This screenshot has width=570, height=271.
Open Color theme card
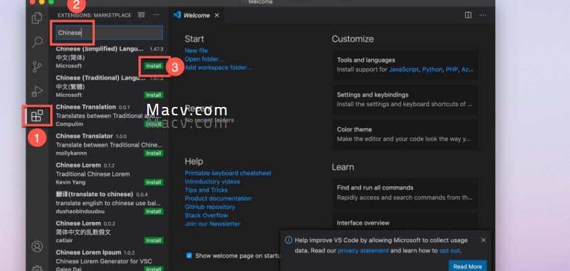[x=405, y=134]
